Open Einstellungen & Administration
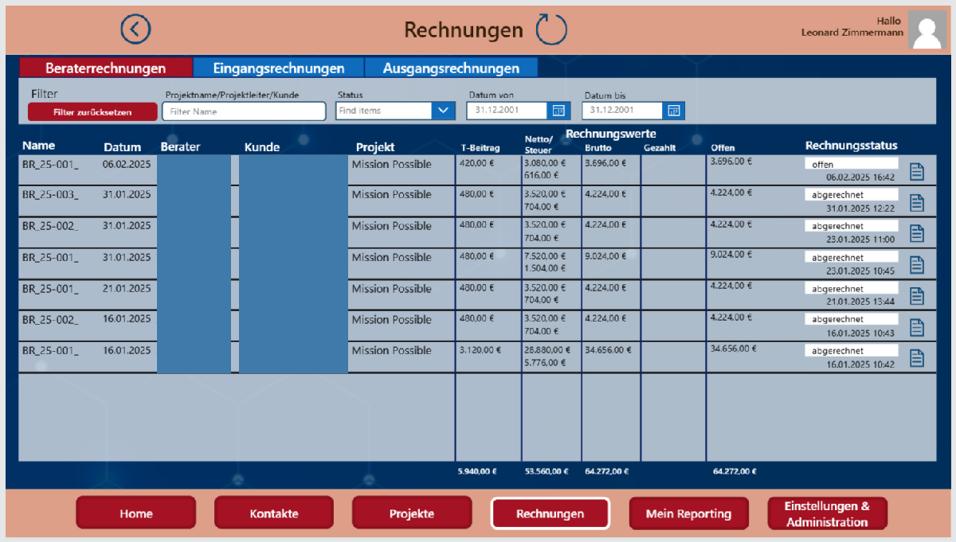956x542 pixels. click(x=827, y=513)
